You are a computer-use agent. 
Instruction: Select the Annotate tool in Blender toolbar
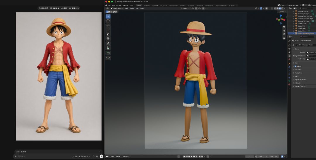(108, 44)
